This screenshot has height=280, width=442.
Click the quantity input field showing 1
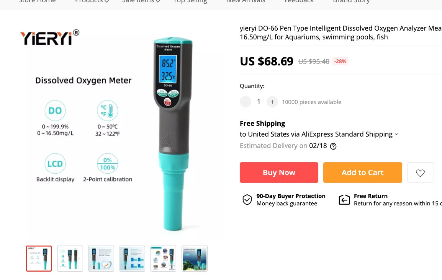click(259, 102)
